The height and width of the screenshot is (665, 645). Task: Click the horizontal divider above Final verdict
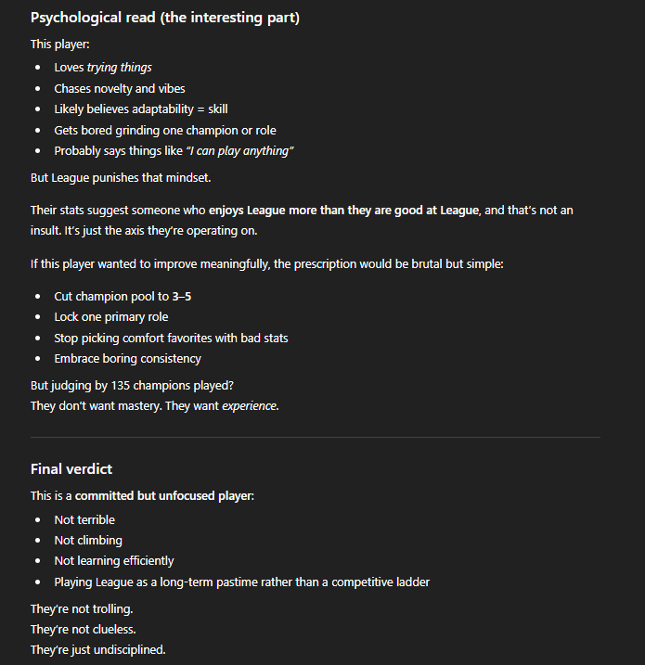pyautogui.click(x=315, y=437)
